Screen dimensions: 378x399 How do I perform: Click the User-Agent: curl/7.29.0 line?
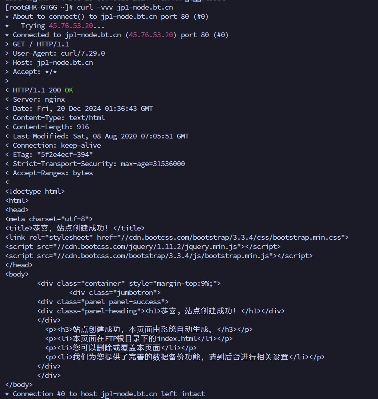coord(59,54)
